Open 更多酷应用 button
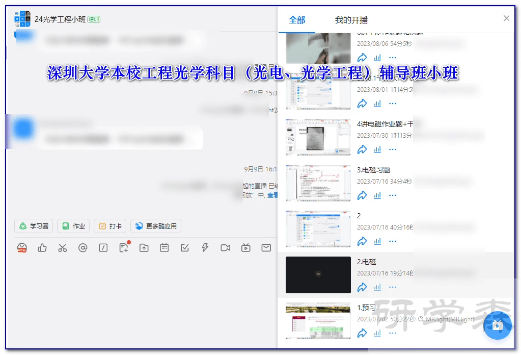 click(156, 226)
